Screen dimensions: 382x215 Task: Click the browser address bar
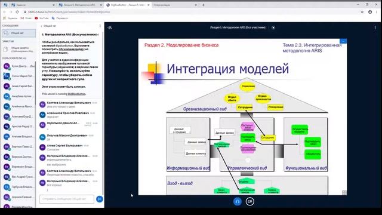tap(190, 12)
